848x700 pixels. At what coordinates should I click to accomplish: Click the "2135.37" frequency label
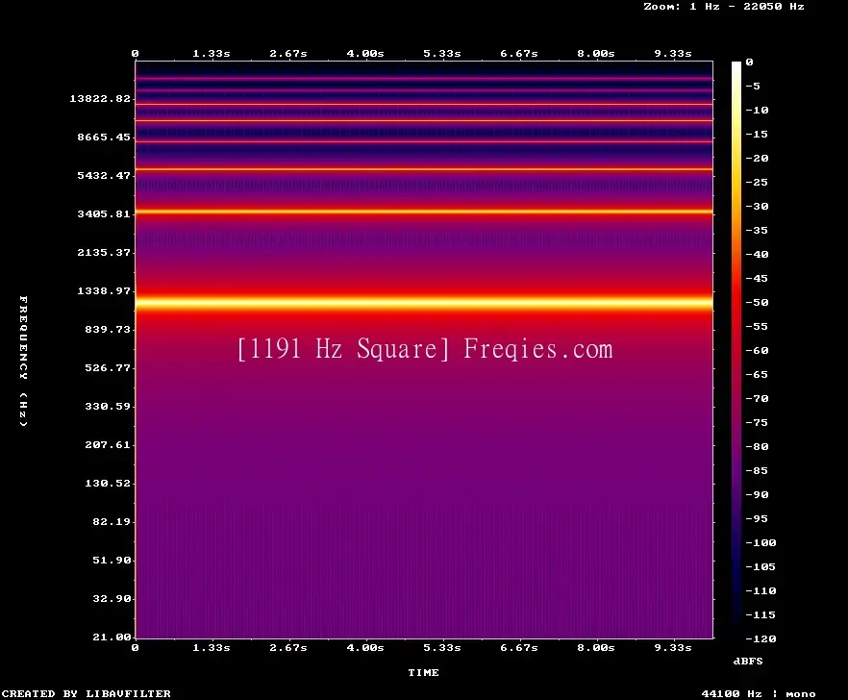click(x=104, y=252)
